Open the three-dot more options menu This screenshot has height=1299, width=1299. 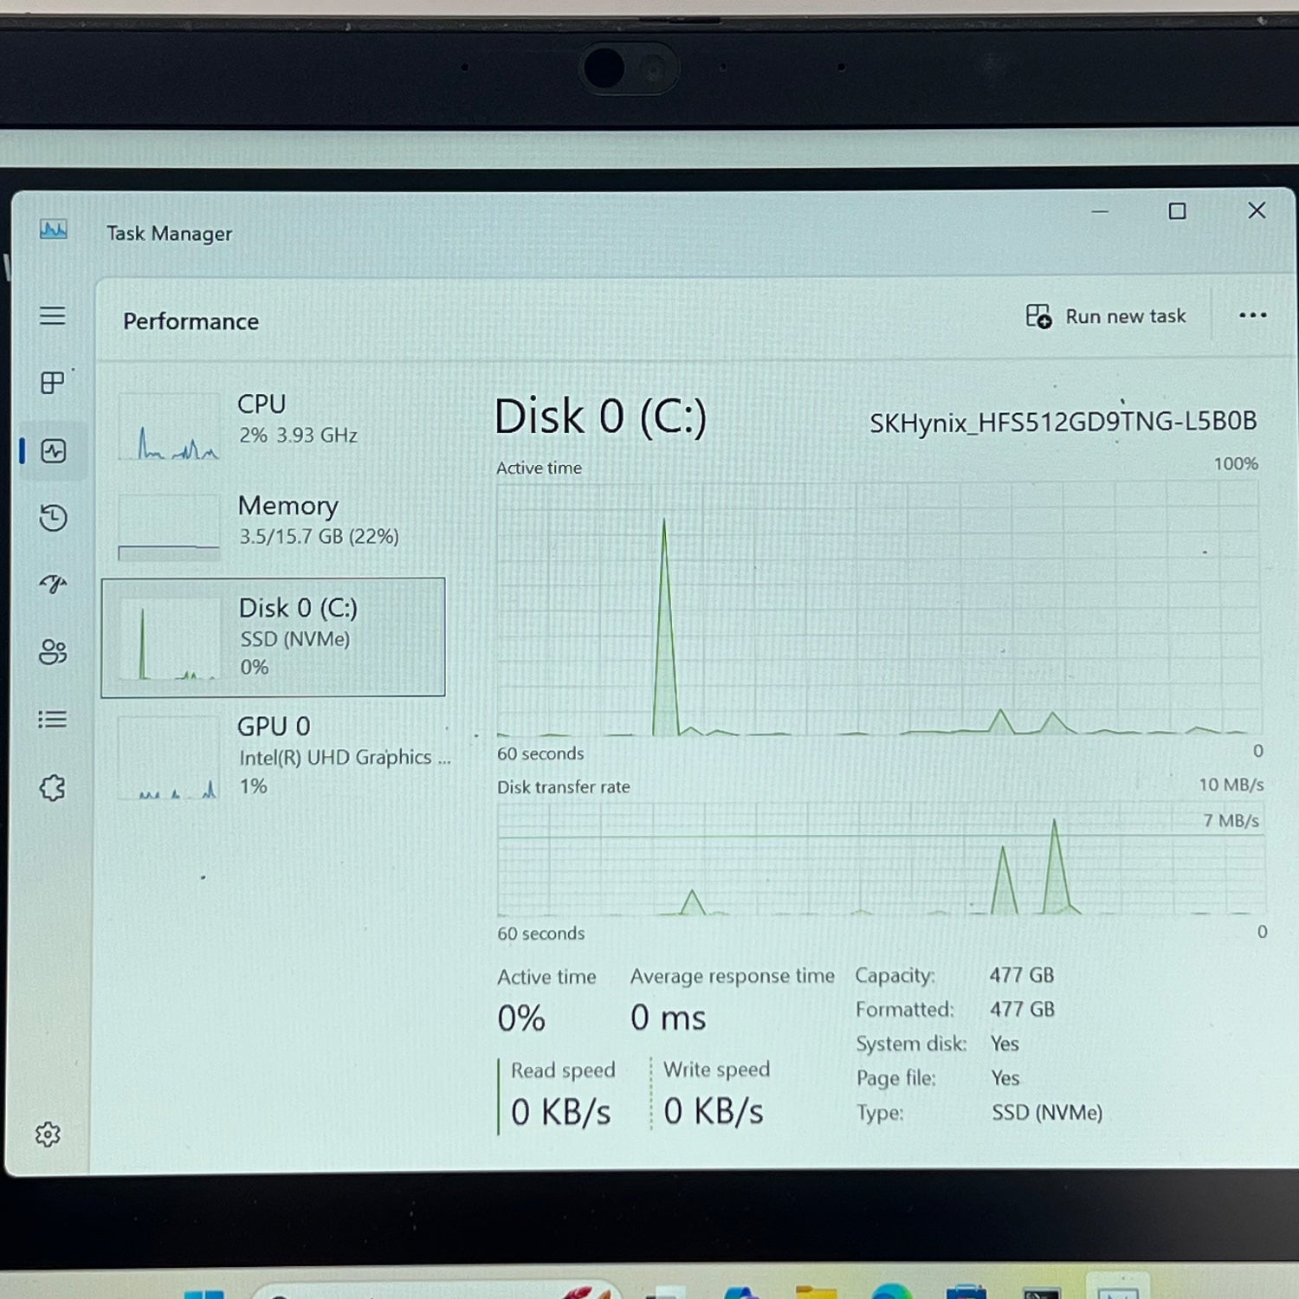click(x=1252, y=316)
